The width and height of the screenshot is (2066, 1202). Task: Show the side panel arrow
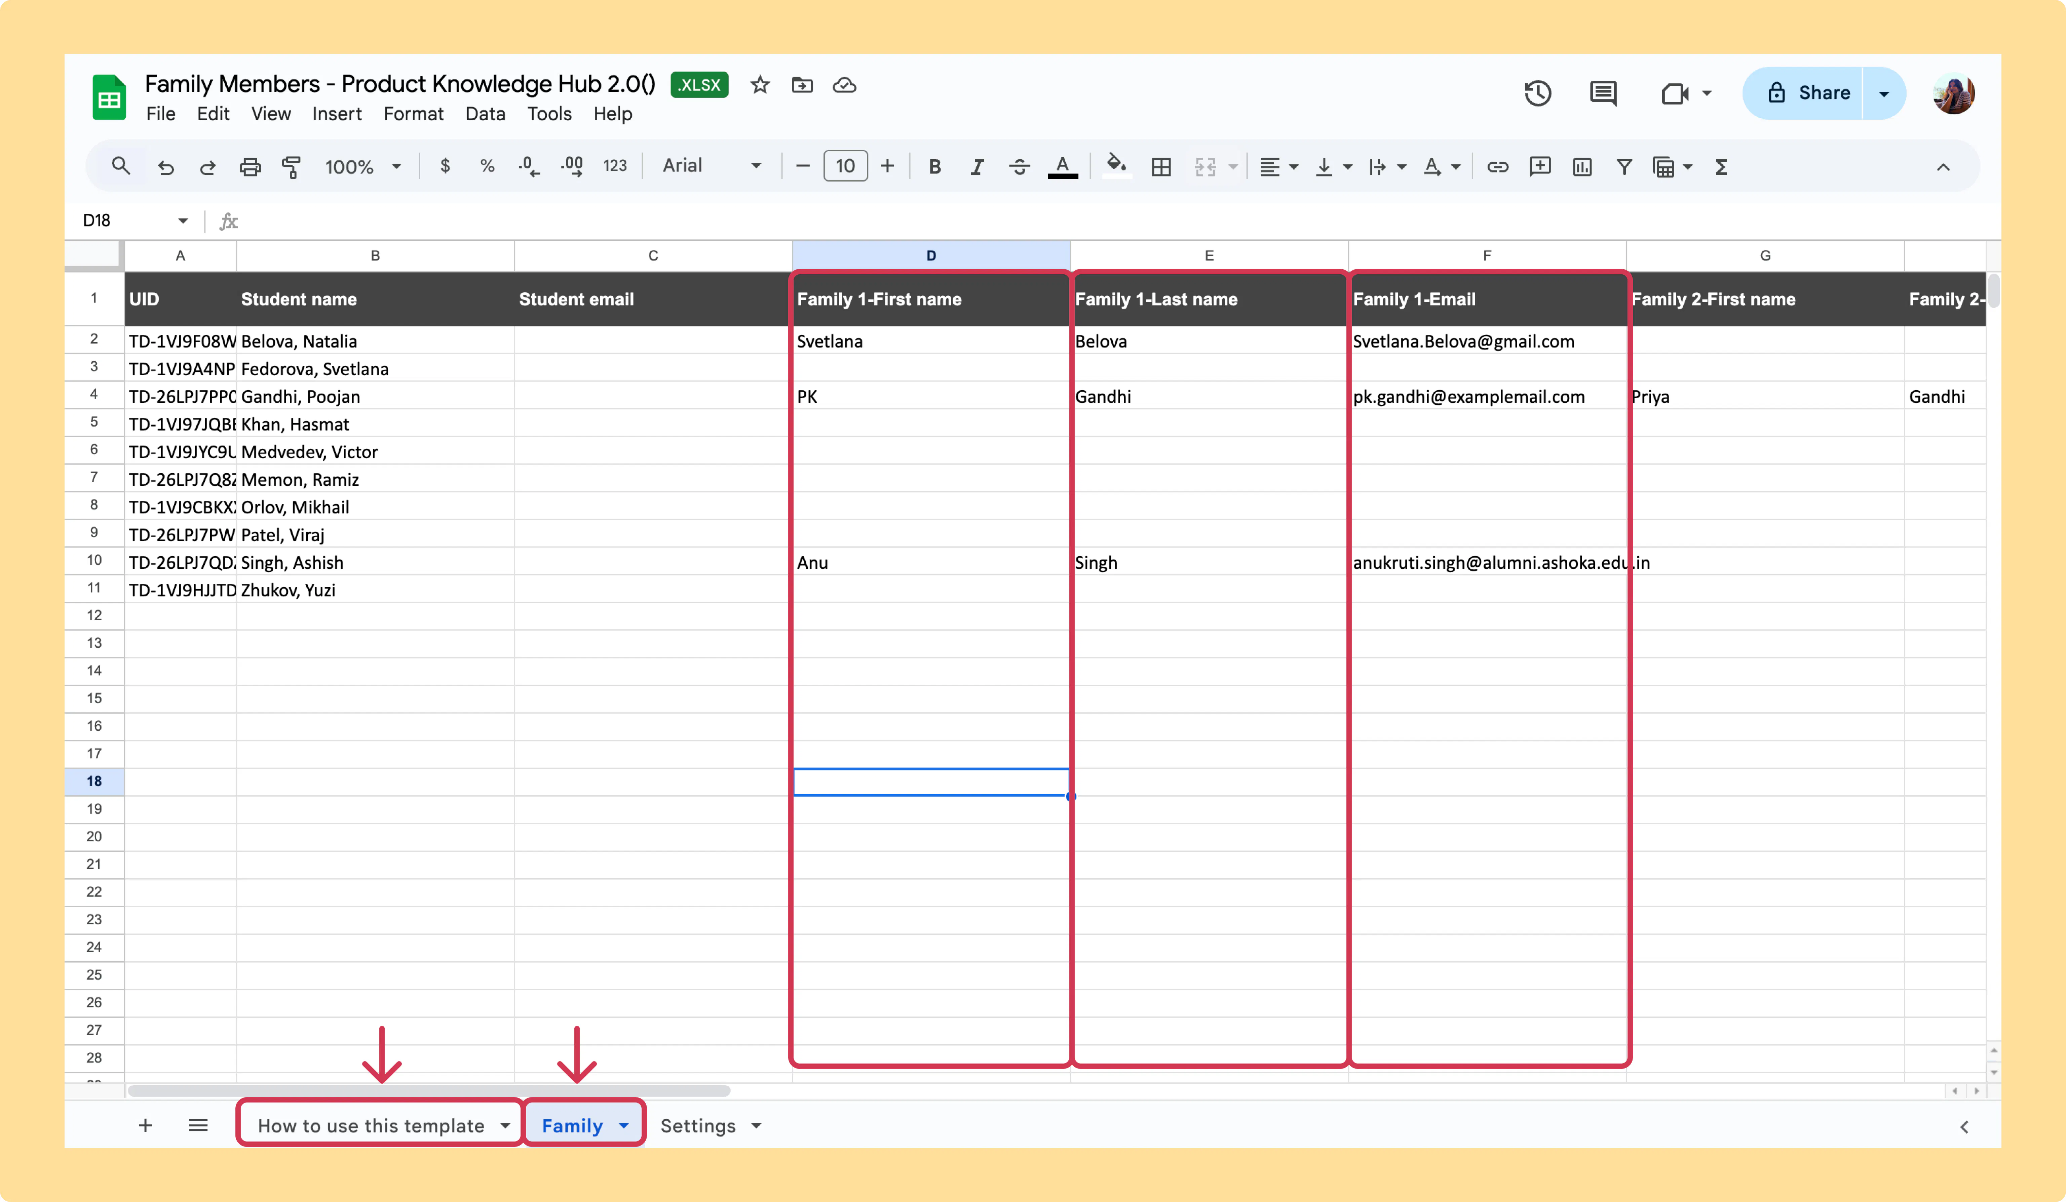tap(1964, 1127)
